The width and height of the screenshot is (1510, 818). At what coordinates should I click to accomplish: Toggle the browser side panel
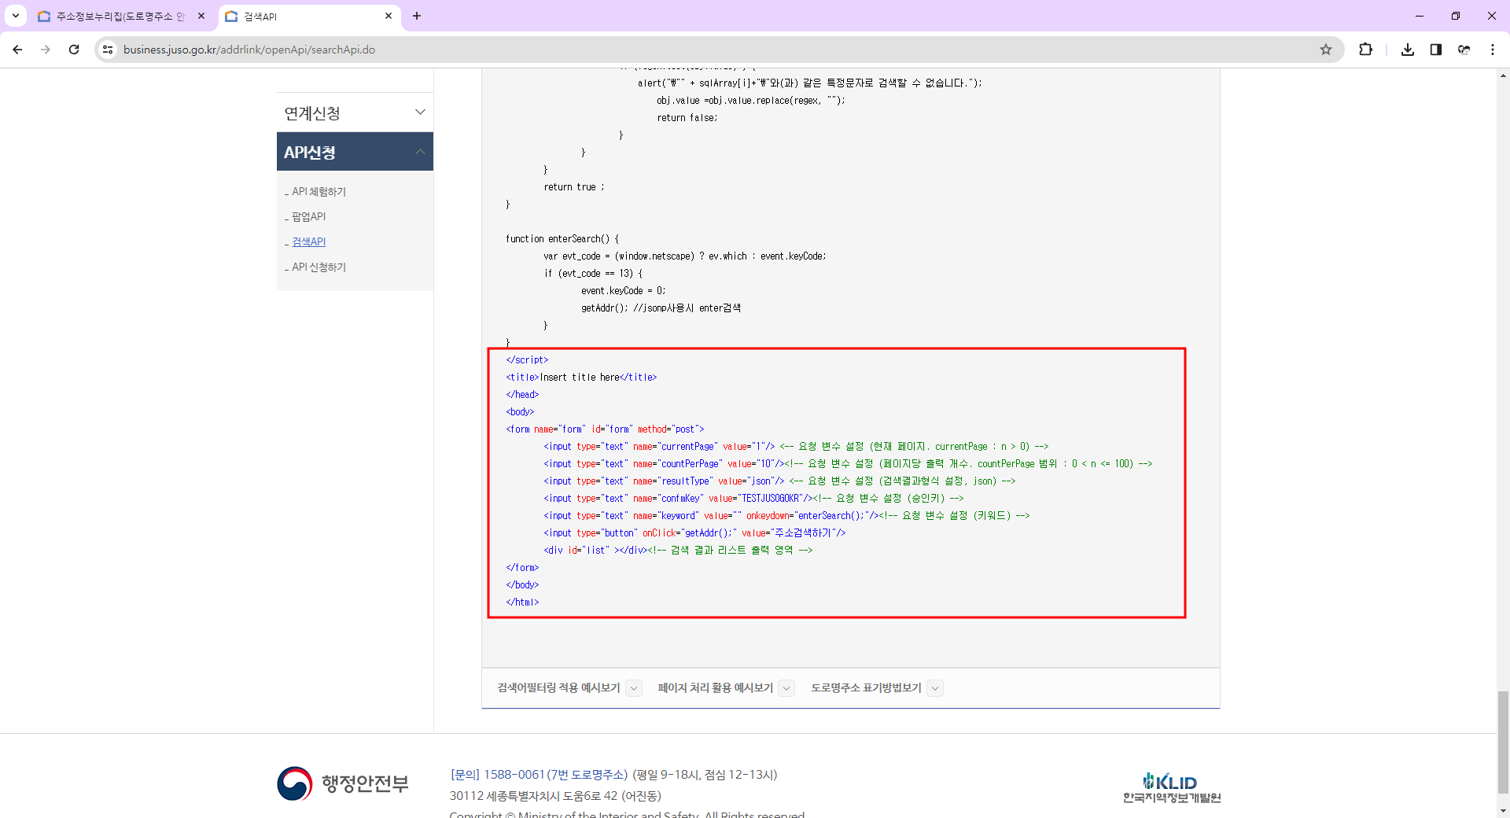pos(1436,50)
